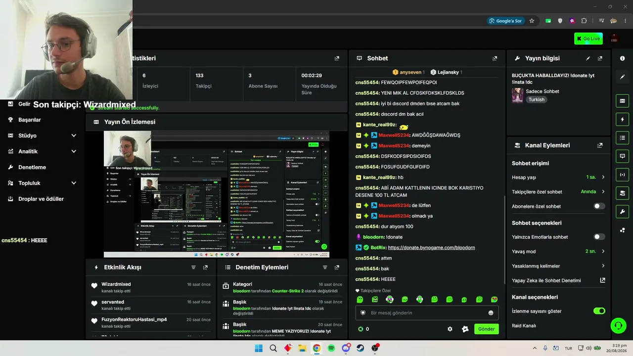Screen dimensions: 633x356
Task: Toggle the chat bubble panel in right sidebar
Action: tap(622, 156)
